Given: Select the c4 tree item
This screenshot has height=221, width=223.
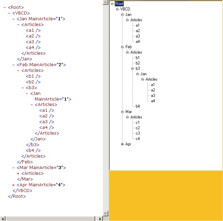Looking at the screenshot, I should pyautogui.click(x=138, y=139).
